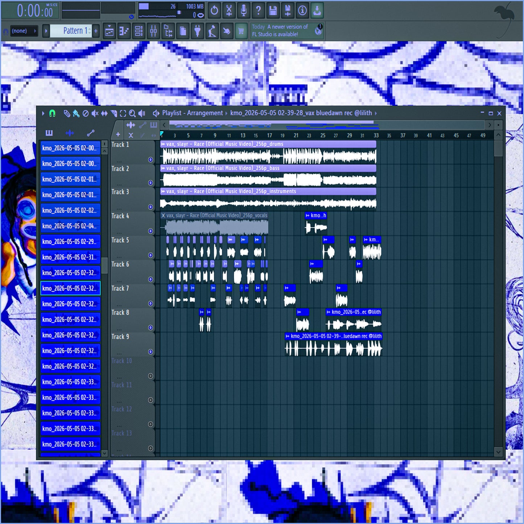The image size is (524, 524).
Task: Click the tempo tapper icon
Action: point(212,31)
